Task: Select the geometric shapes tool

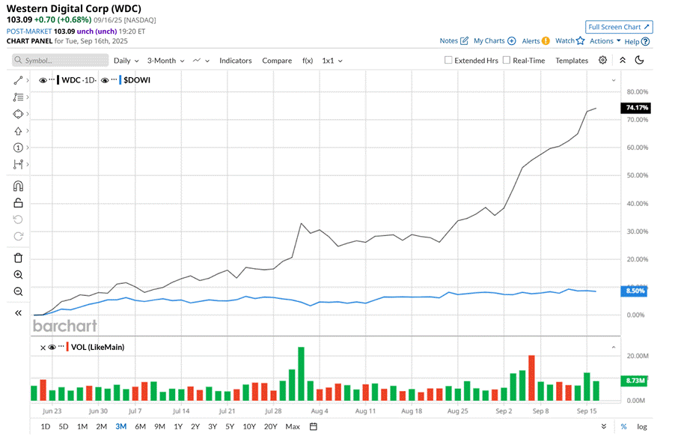Action: 18,114
